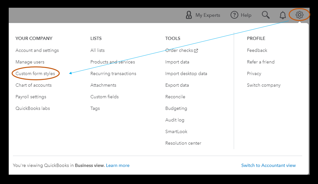This screenshot has height=184, width=318.
Task: View the Audit log
Action: coord(175,120)
